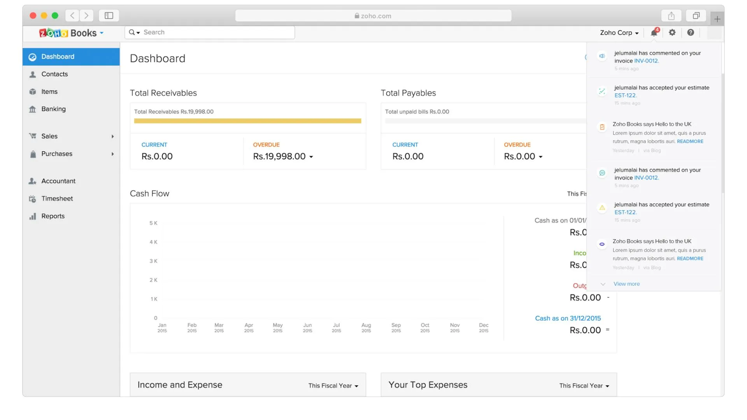The width and height of the screenshot is (747, 420).
Task: Open EST-122 link in second notification
Action: tap(625, 95)
